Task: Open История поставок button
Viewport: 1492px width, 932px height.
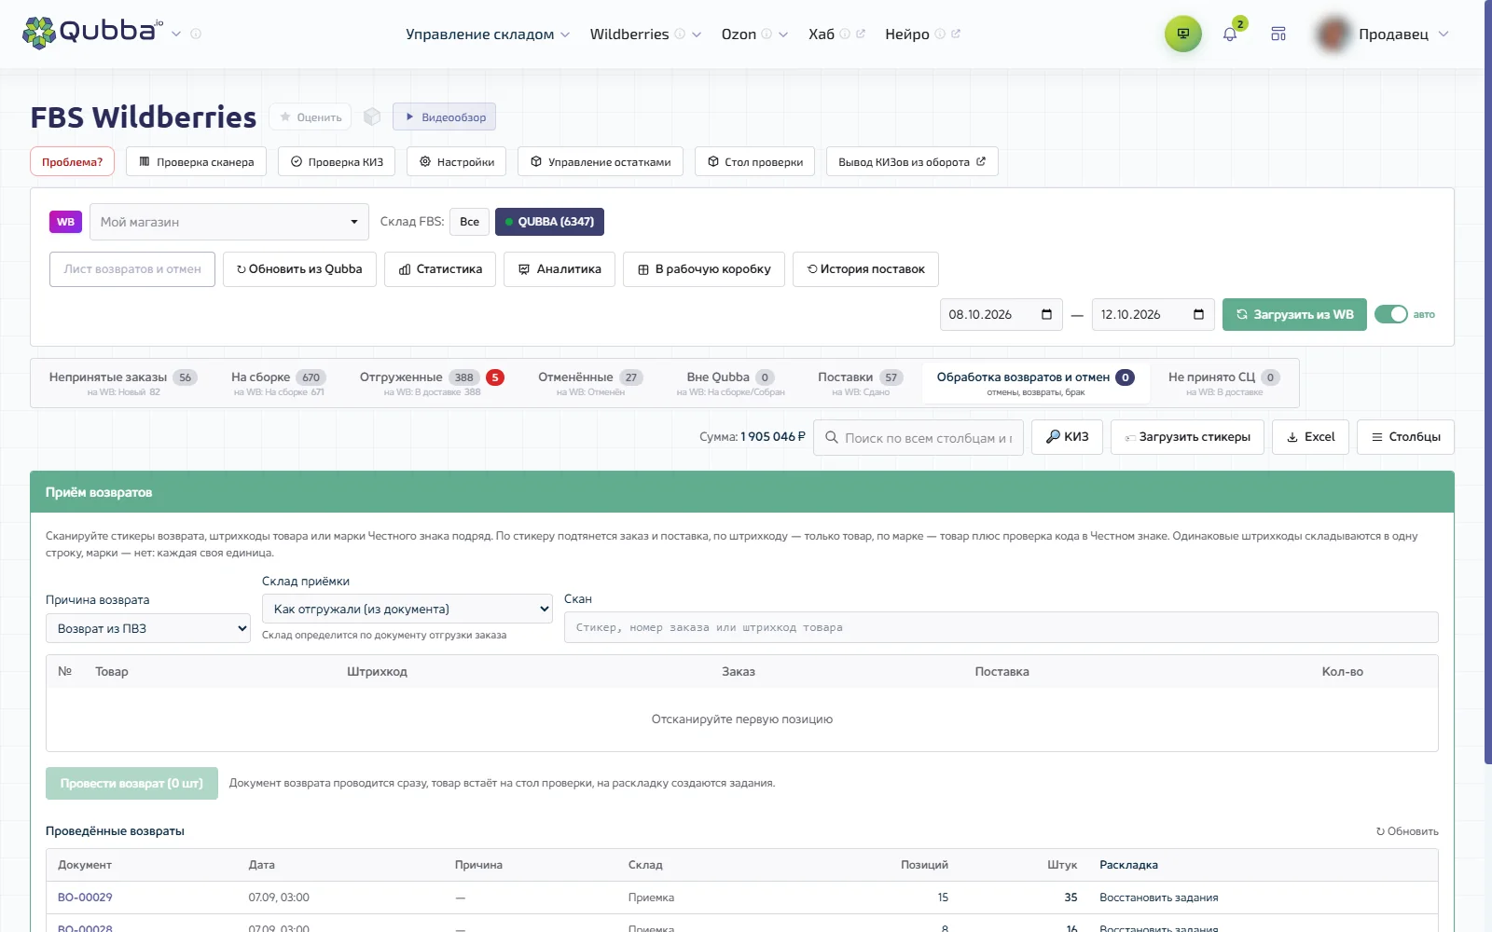Action: click(x=865, y=269)
